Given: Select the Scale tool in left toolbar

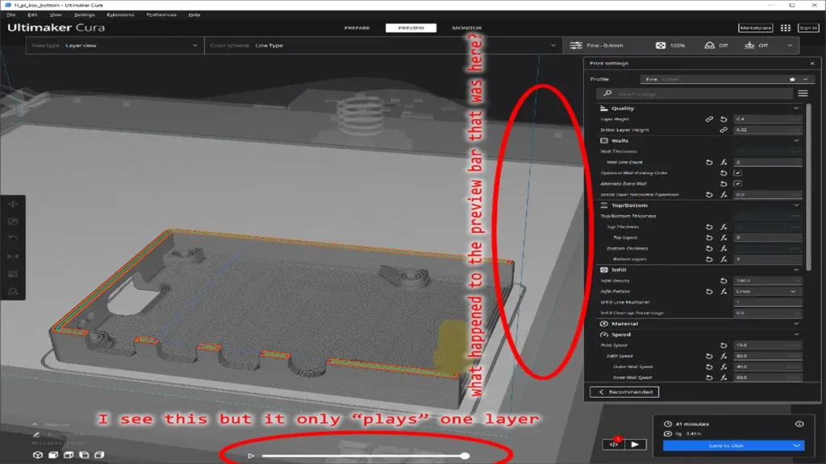Looking at the screenshot, I should pos(13,222).
